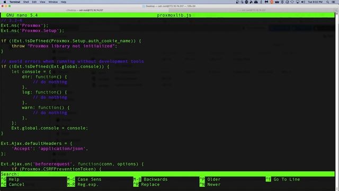Screen dimensions: 339x191
Task: Open the Edit menu
Action: pyautogui.click(x=34, y=2)
